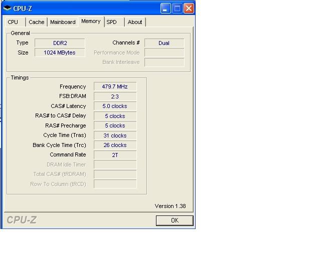
Task: Click the DDR2 memory type field
Action: (x=60, y=43)
